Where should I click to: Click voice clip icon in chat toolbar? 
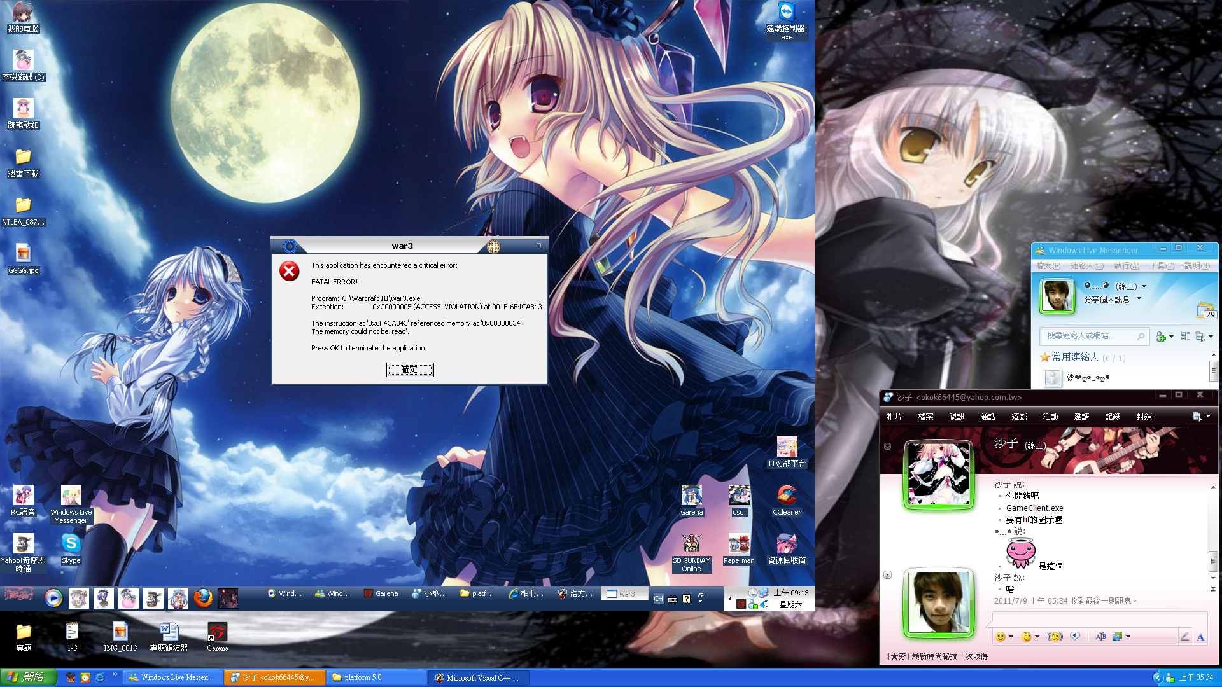tap(1075, 637)
